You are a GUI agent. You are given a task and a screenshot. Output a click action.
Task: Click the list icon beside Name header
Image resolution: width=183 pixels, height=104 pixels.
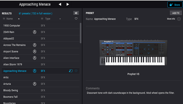4,19
